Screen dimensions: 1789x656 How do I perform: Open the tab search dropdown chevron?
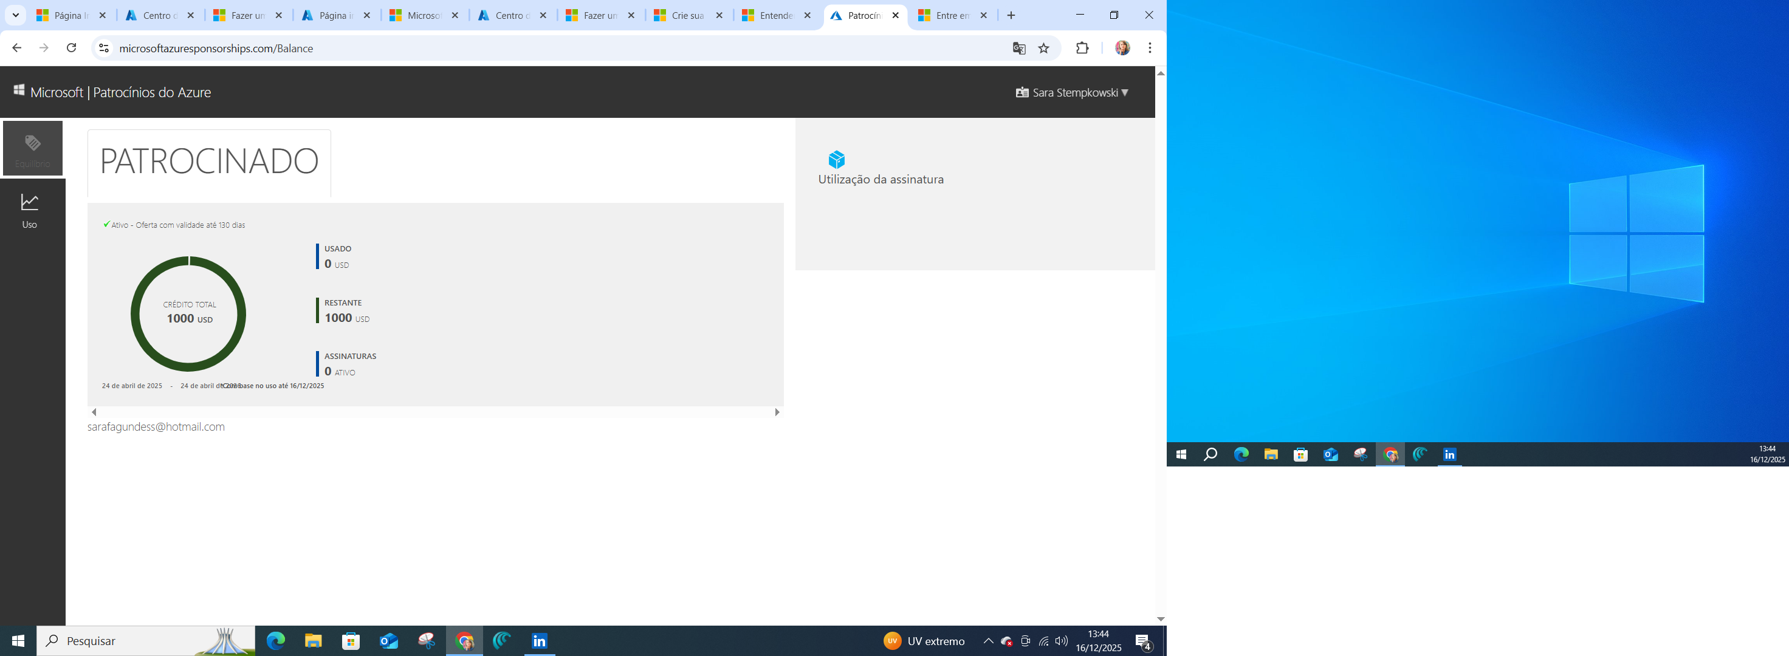pyautogui.click(x=15, y=15)
